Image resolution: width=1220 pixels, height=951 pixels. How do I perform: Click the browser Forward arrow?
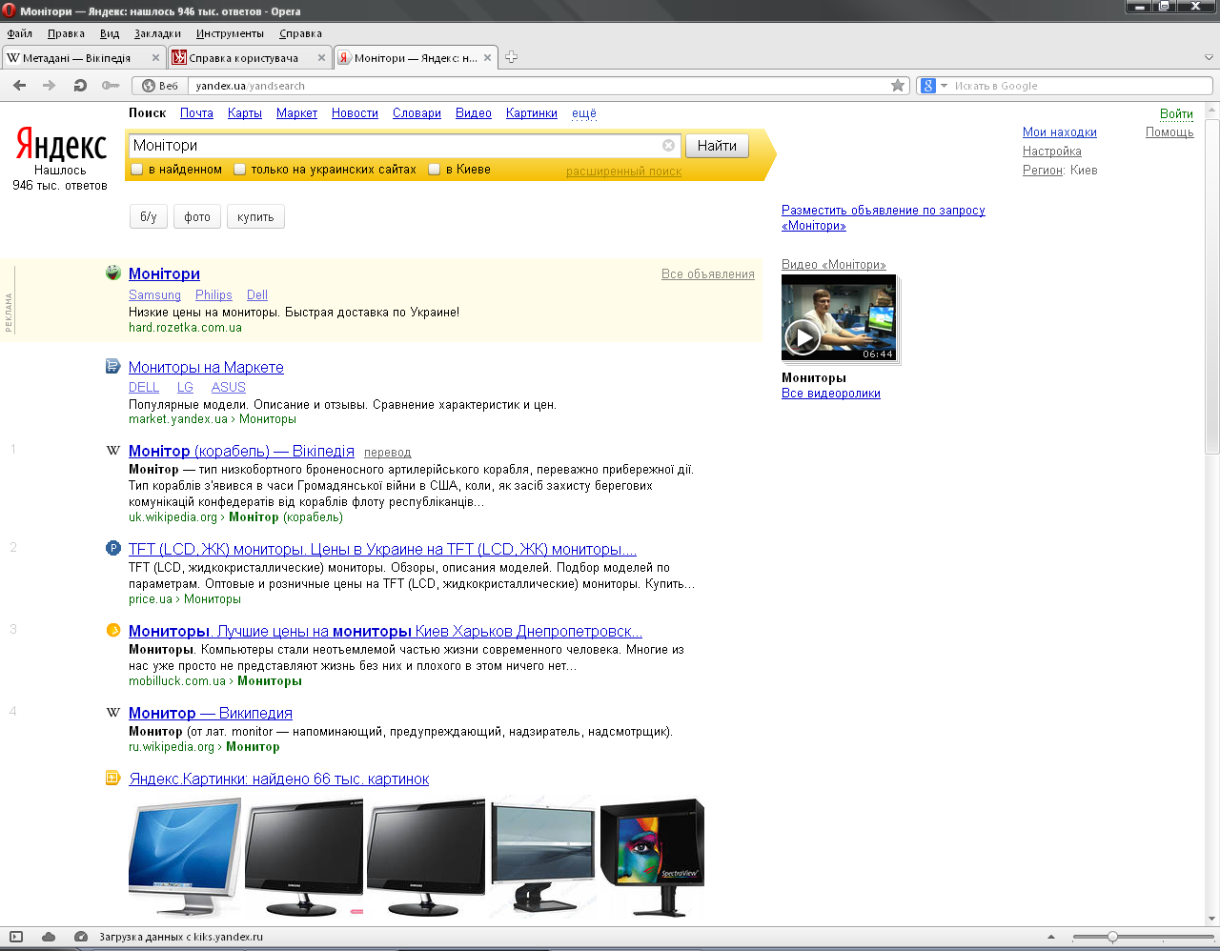click(49, 86)
